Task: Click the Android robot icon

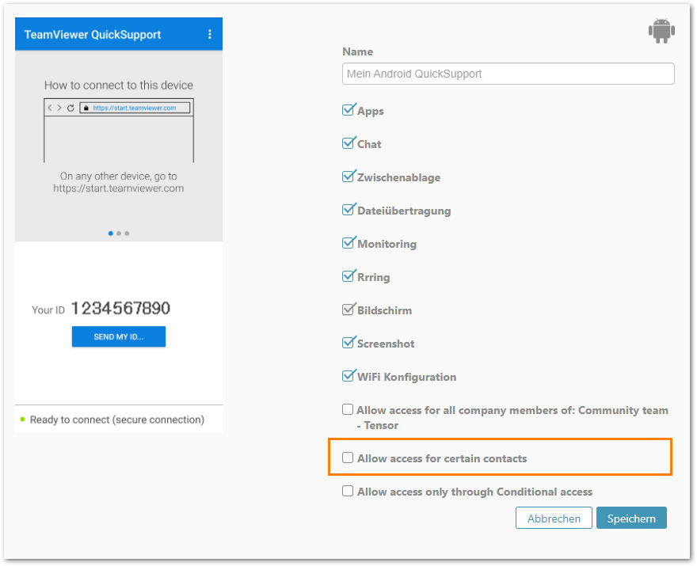Action: (x=661, y=31)
